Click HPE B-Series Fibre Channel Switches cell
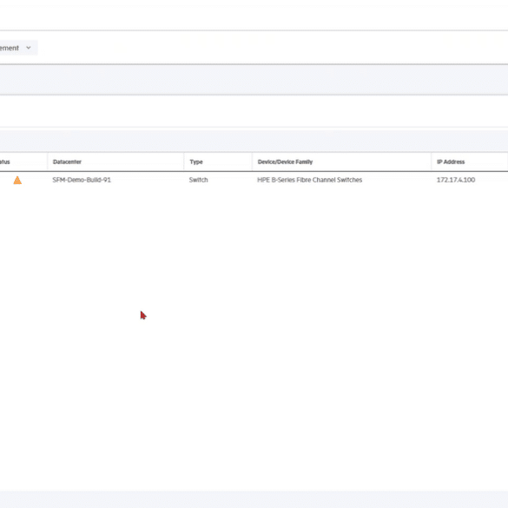 (310, 180)
